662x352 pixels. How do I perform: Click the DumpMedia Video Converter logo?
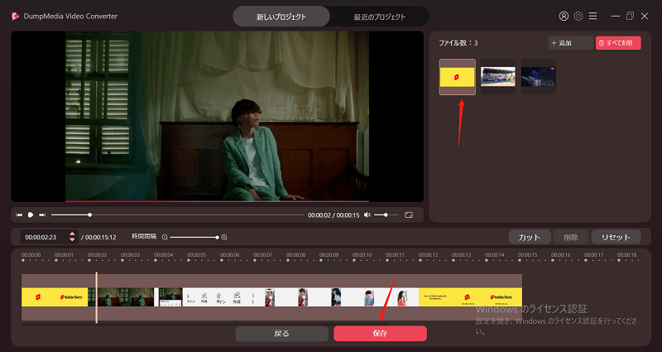click(x=15, y=16)
